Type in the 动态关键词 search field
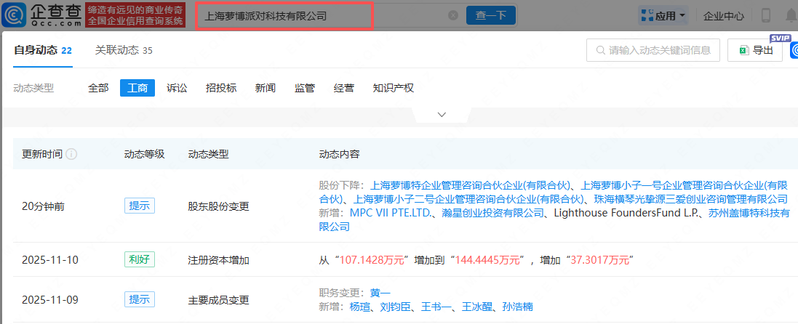Viewport: 798px width, 324px height. pos(658,50)
